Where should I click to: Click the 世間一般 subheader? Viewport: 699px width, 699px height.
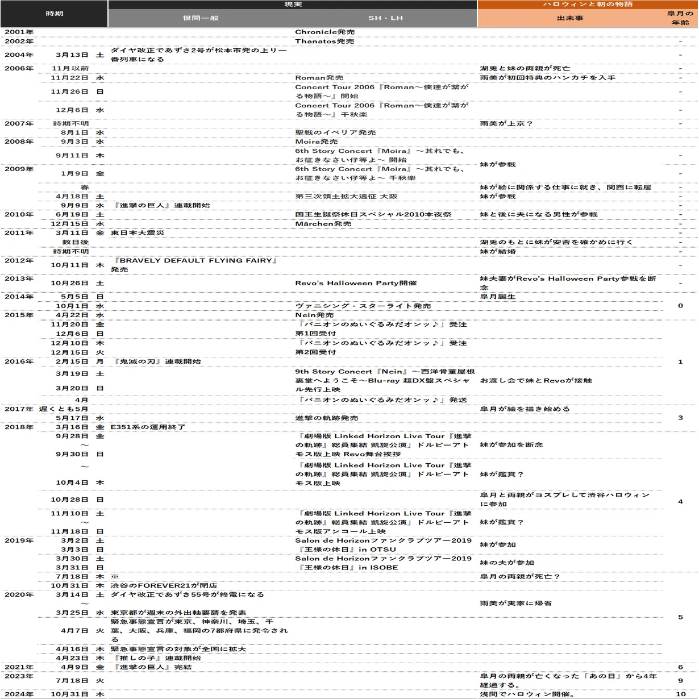pyautogui.click(x=201, y=18)
